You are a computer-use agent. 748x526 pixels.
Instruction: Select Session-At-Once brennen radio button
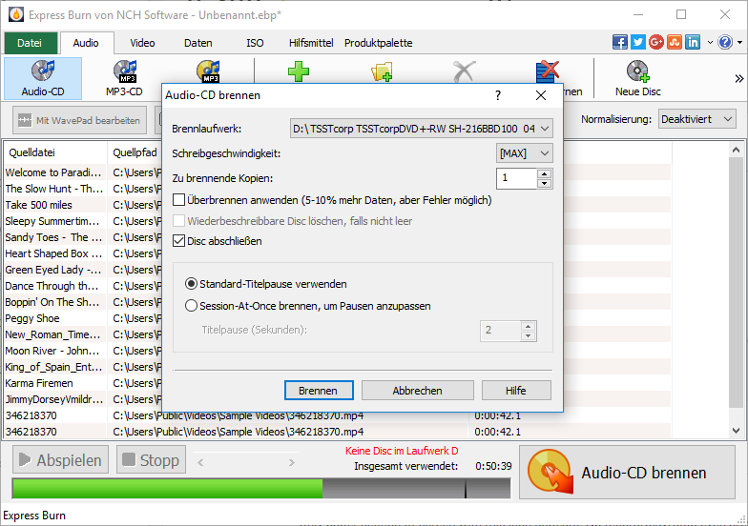click(191, 305)
